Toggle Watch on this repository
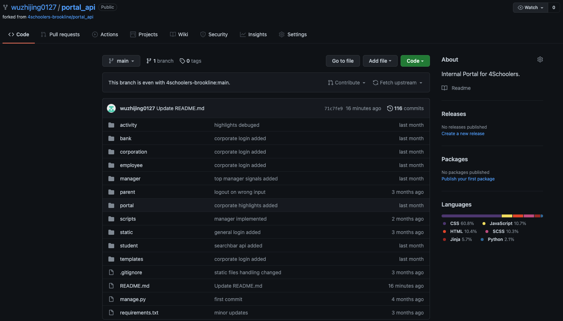Image resolution: width=563 pixels, height=321 pixels. tap(530, 8)
